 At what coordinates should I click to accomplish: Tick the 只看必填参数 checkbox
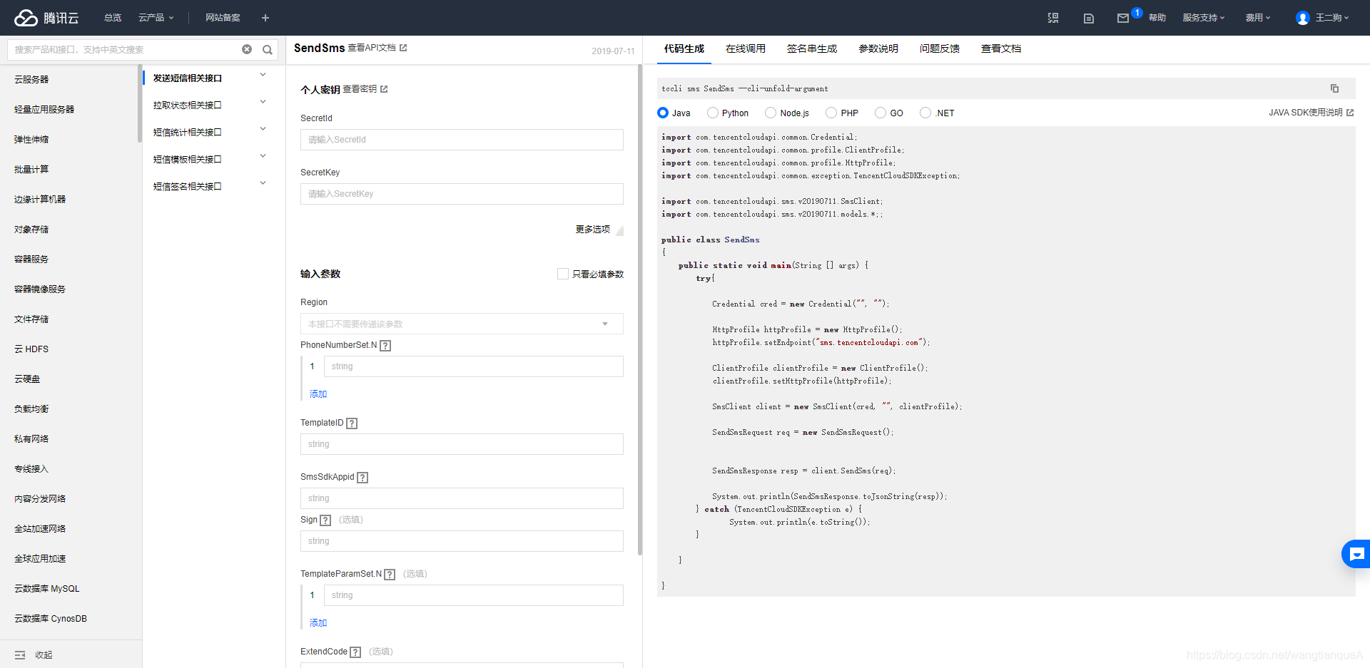(x=563, y=274)
